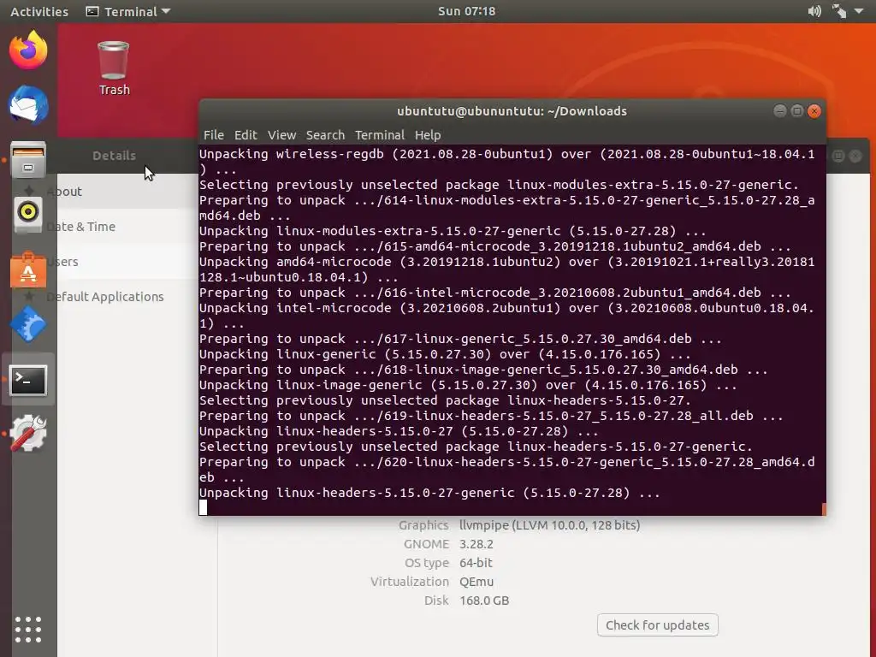This screenshot has width=876, height=657.
Task: Open the terminal File menu
Action: point(213,135)
